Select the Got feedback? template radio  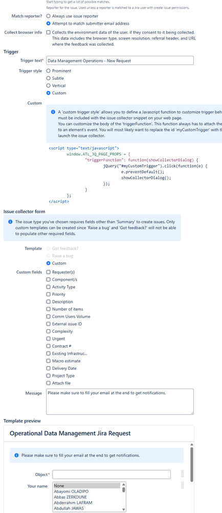point(49,249)
